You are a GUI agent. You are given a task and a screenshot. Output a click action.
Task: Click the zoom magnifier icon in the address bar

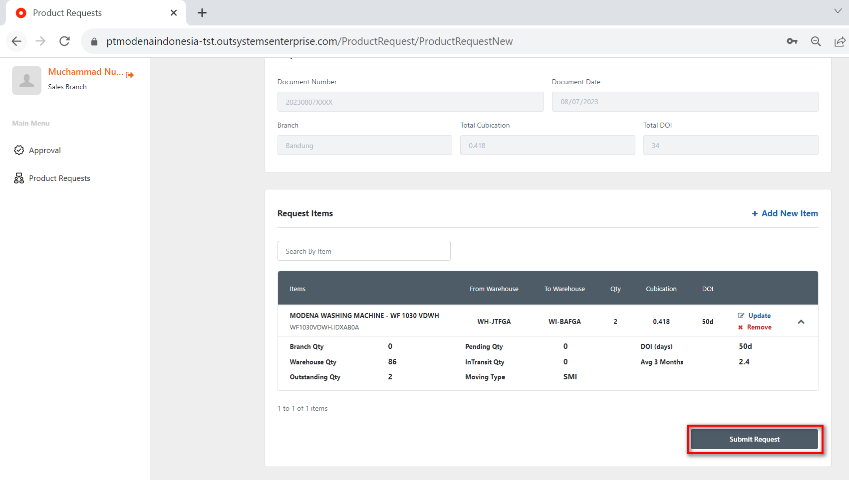tap(816, 41)
